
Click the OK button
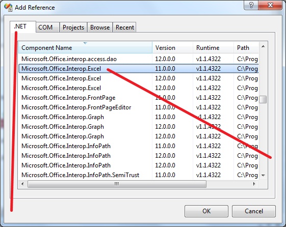coord(206,211)
